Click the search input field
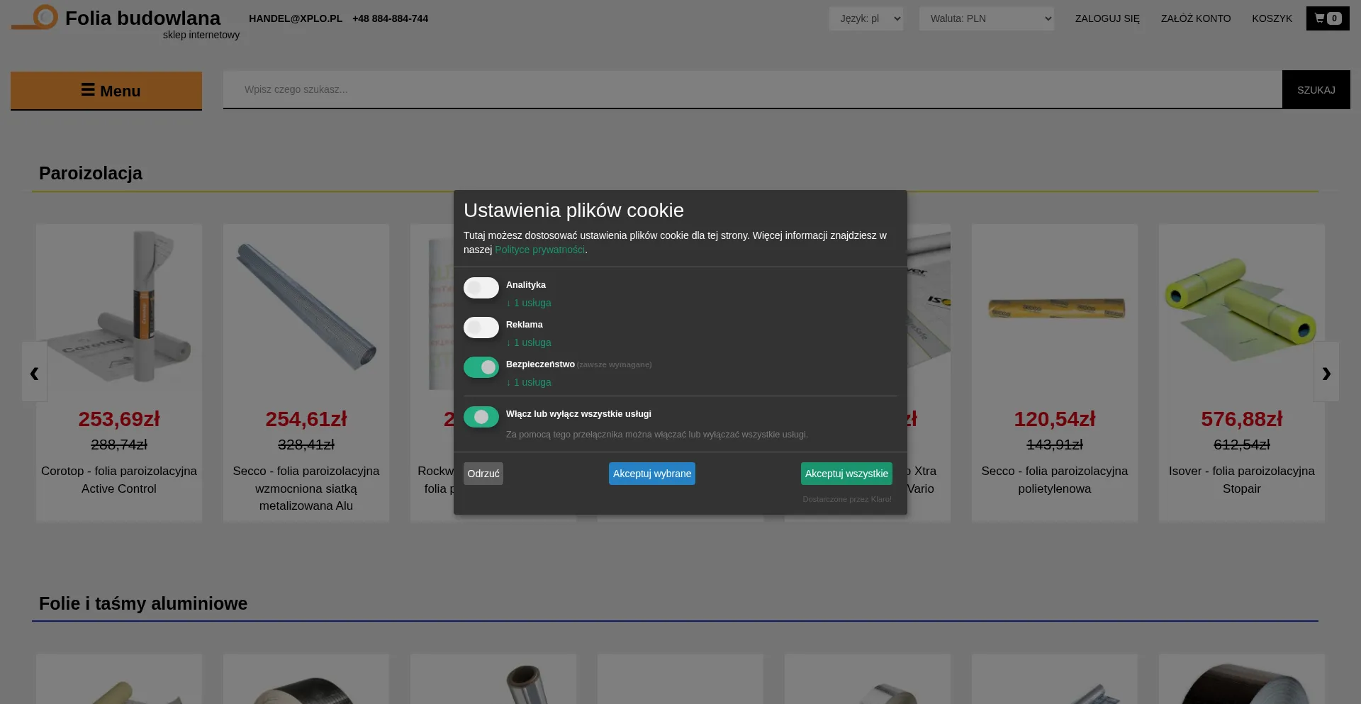The height and width of the screenshot is (704, 1361). (753, 89)
